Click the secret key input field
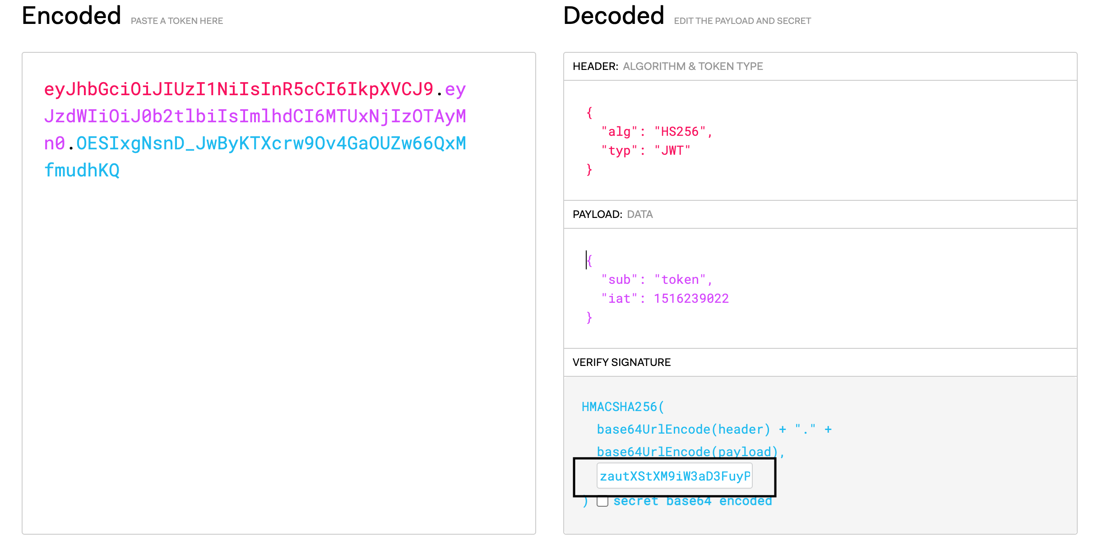 coord(674,476)
